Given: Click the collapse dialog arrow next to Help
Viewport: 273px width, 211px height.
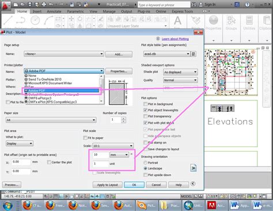Looking at the screenshot, I should coord(193,184).
